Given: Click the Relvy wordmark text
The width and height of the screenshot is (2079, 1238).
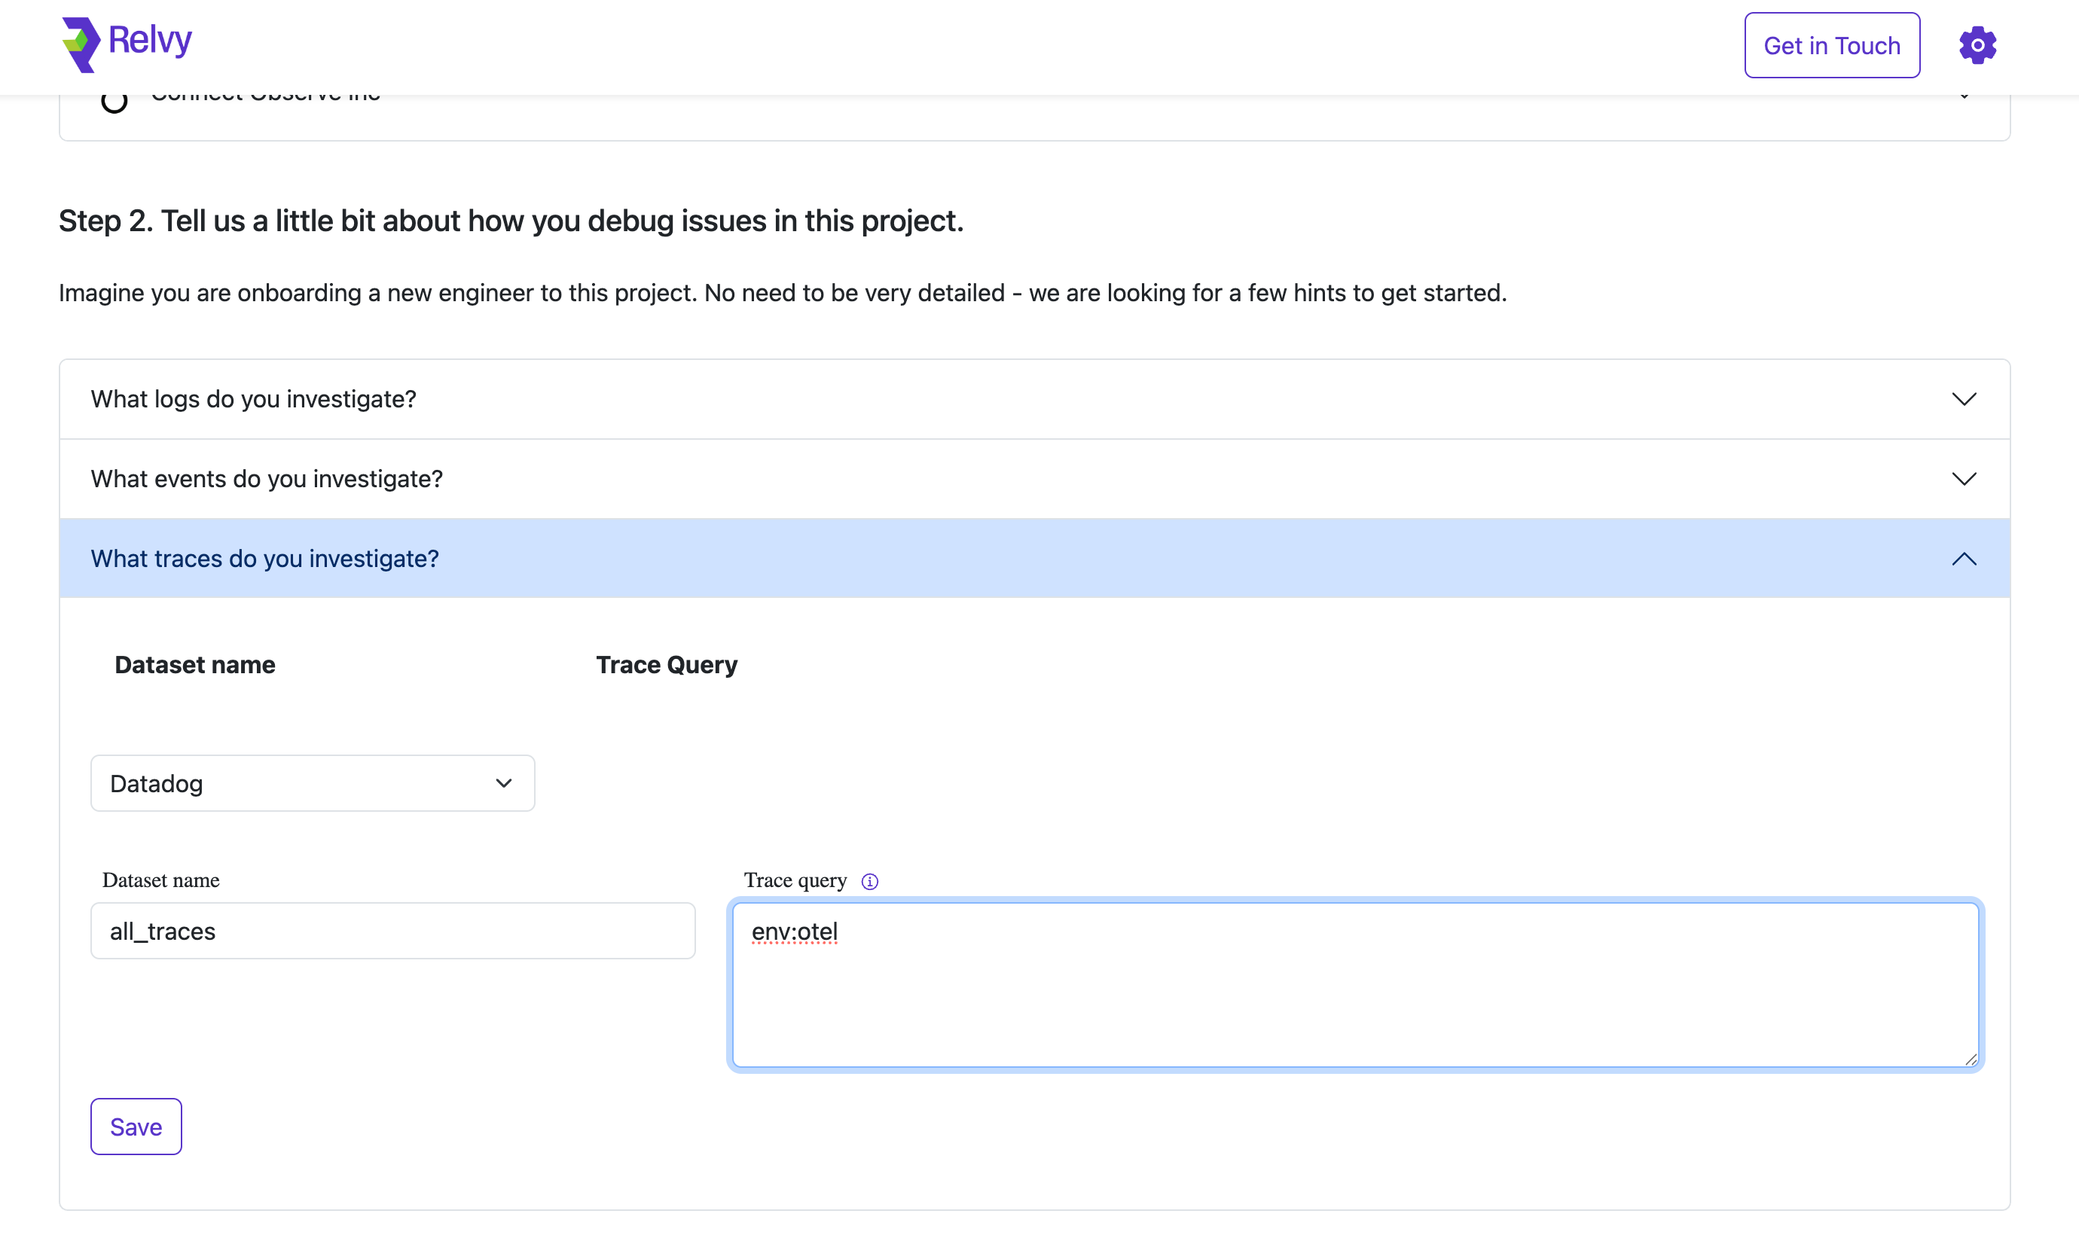Looking at the screenshot, I should (150, 40).
